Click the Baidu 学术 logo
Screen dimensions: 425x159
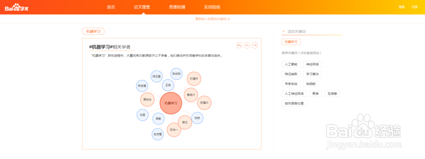[17, 8]
